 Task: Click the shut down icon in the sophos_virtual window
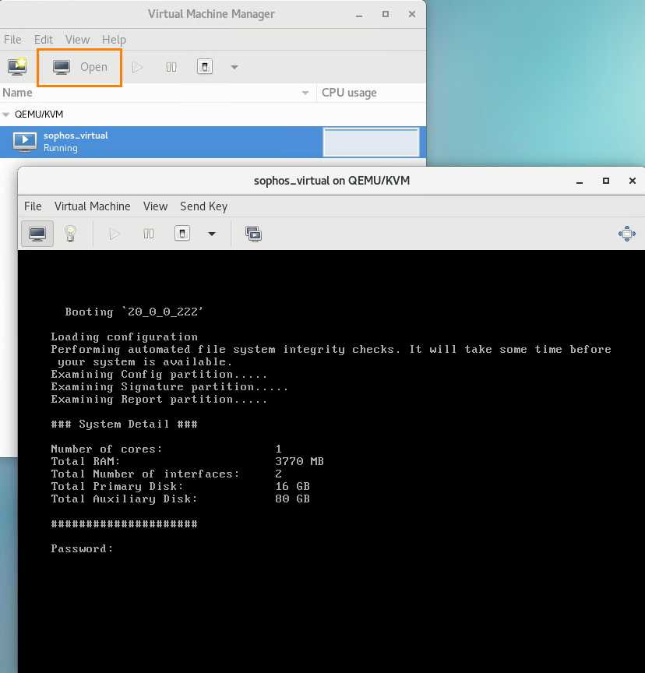click(182, 234)
